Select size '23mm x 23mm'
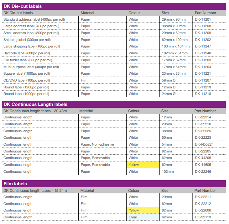The image size is (229, 224). (174, 73)
